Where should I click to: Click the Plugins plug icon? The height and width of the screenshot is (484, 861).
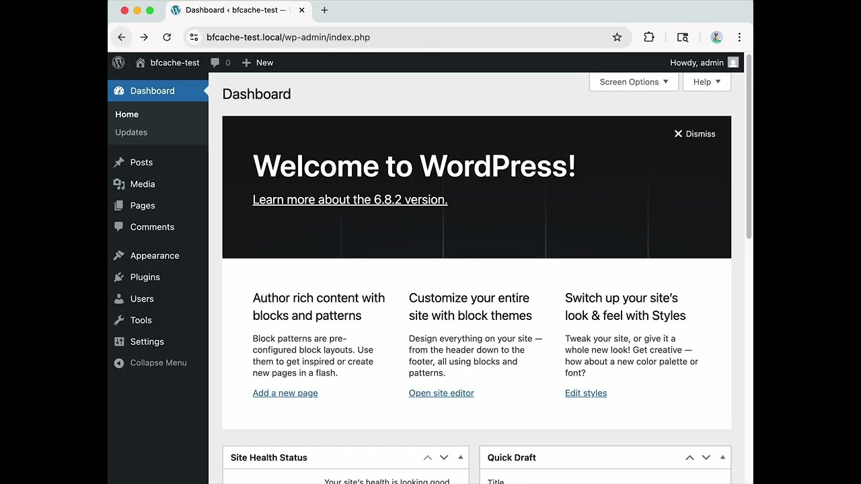pos(118,277)
